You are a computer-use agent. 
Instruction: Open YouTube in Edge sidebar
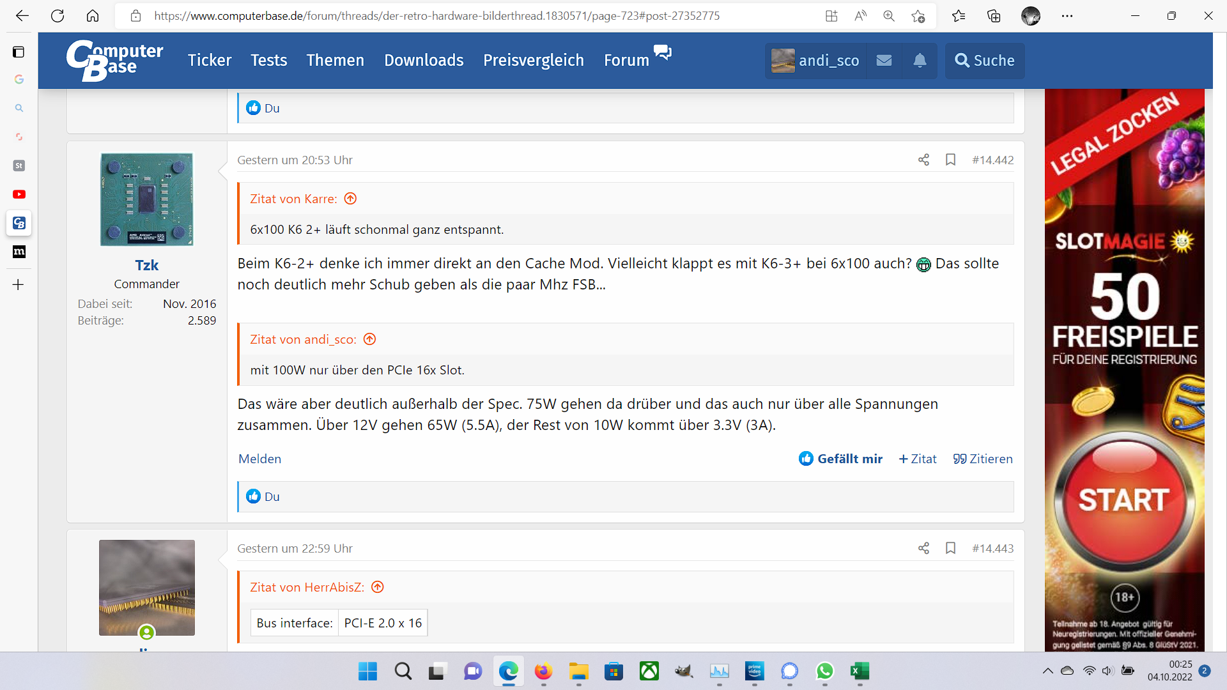[19, 194]
